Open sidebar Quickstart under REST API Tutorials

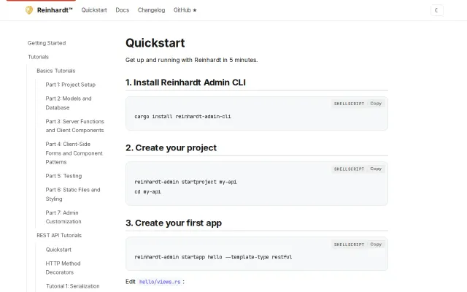pyautogui.click(x=58, y=250)
